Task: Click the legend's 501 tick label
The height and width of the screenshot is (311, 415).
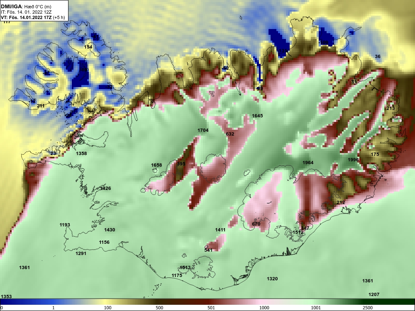Action: (x=211, y=308)
